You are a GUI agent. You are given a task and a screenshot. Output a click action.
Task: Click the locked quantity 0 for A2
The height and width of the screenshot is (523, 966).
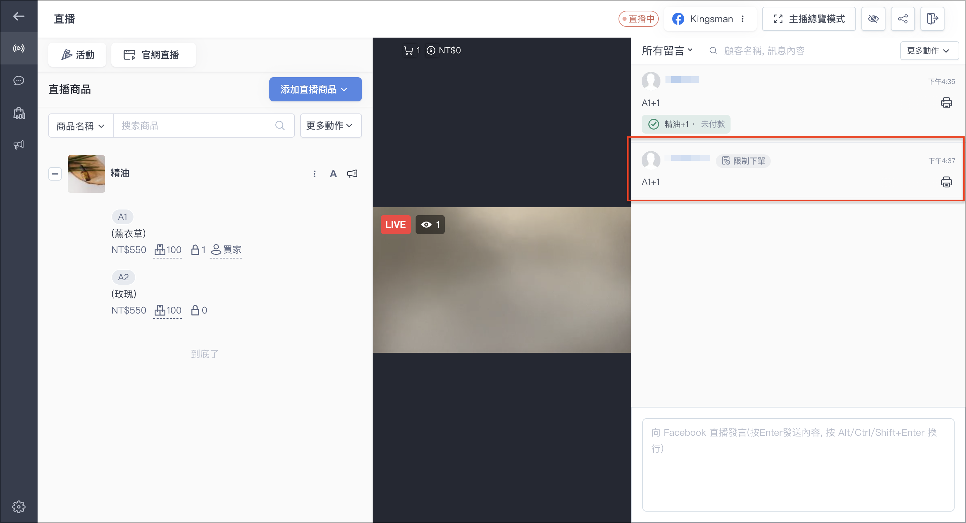pyautogui.click(x=199, y=310)
